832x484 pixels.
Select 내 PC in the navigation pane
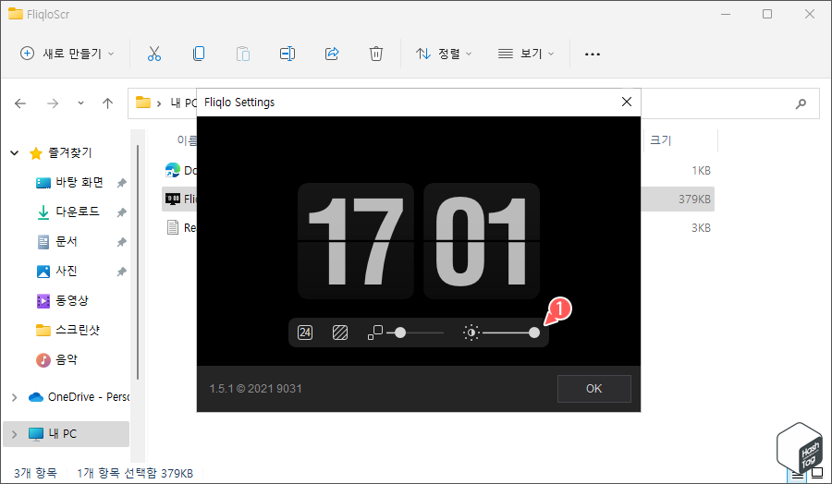pos(63,434)
